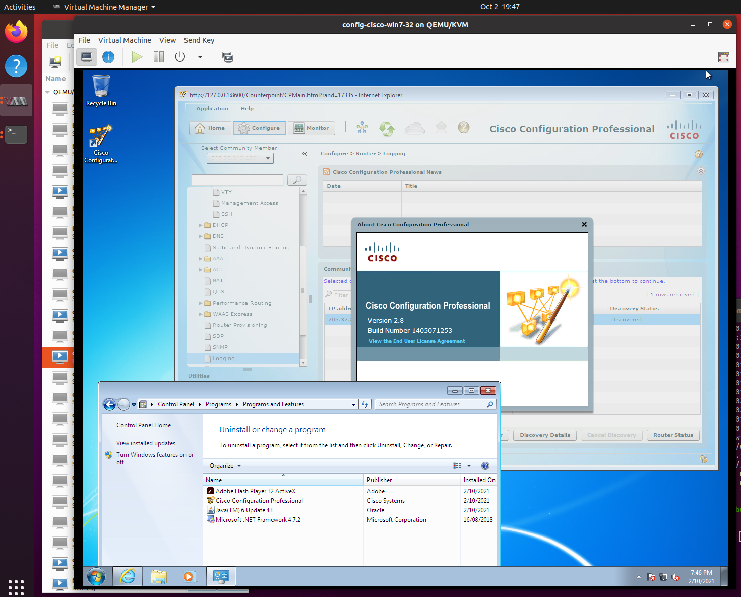Collapse the left navigation pane

click(x=304, y=154)
